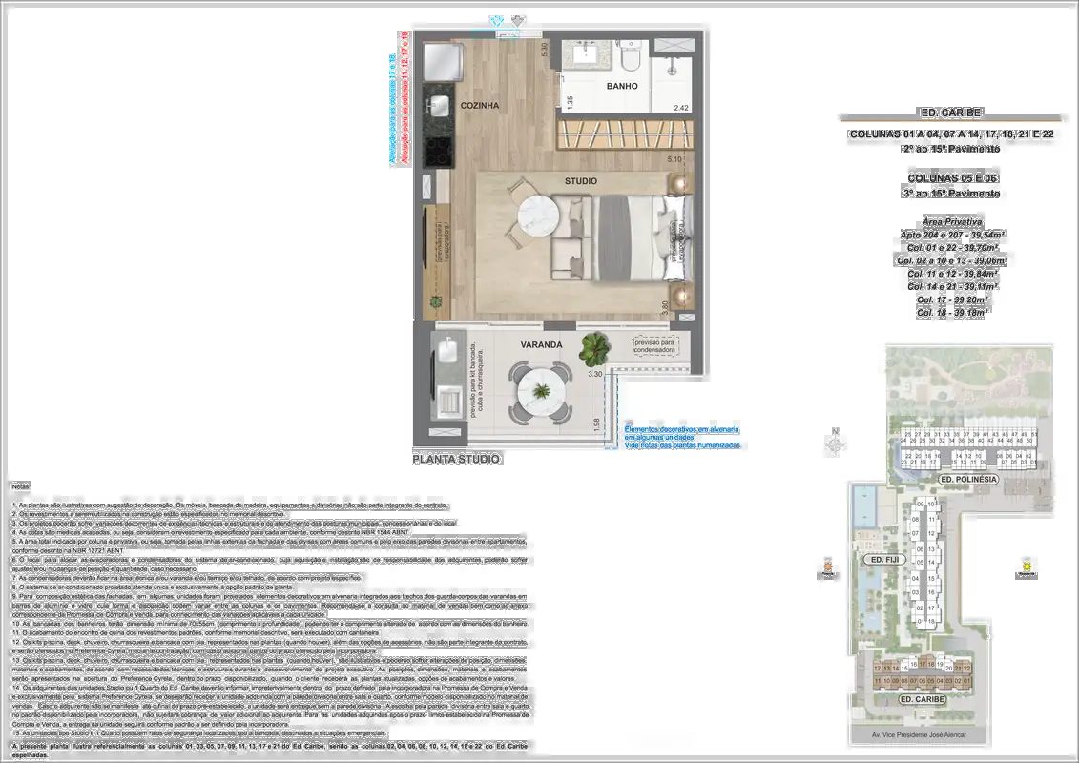Select the round veranda dining table
The width and height of the screenshot is (1079, 763).
tap(542, 394)
